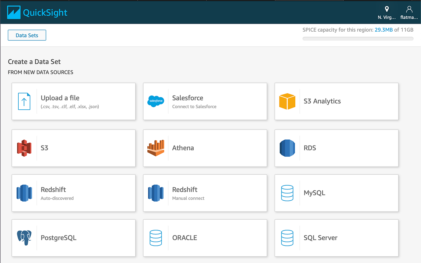
Task: Click the RDS database icon
Action: tap(287, 148)
